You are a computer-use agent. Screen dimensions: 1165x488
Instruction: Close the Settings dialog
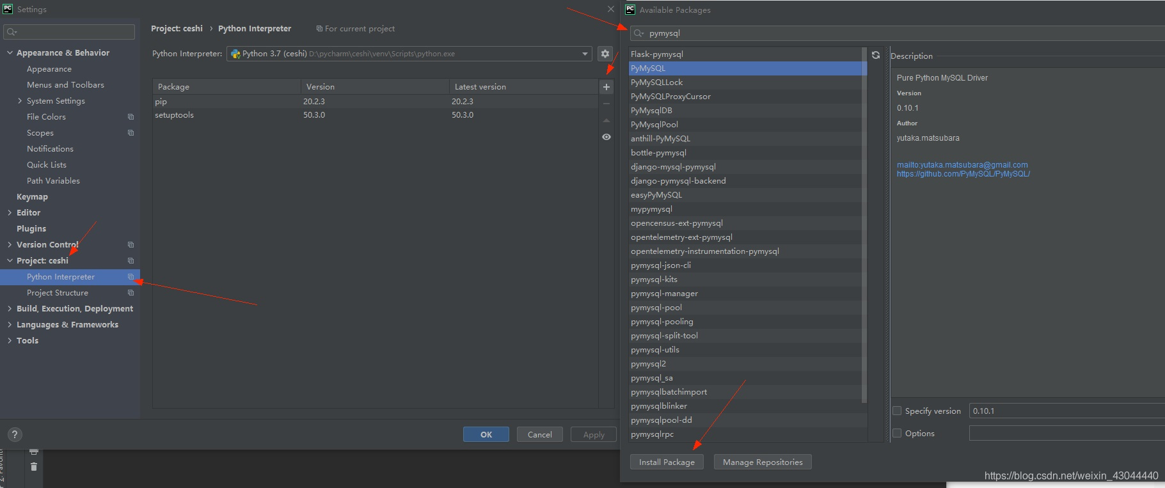coord(610,9)
